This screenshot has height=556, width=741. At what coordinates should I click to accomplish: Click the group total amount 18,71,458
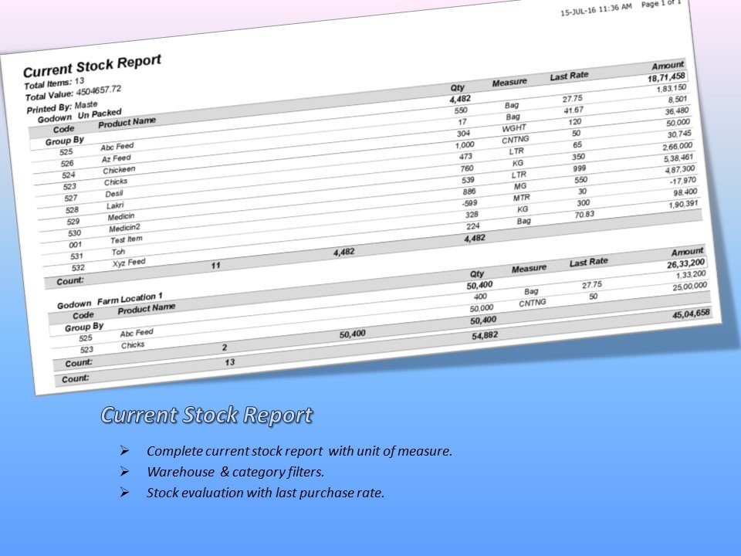point(666,77)
